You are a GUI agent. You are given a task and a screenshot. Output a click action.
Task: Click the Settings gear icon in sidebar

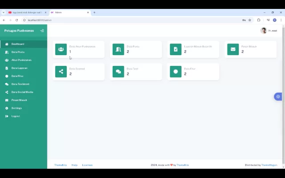(x=7, y=108)
